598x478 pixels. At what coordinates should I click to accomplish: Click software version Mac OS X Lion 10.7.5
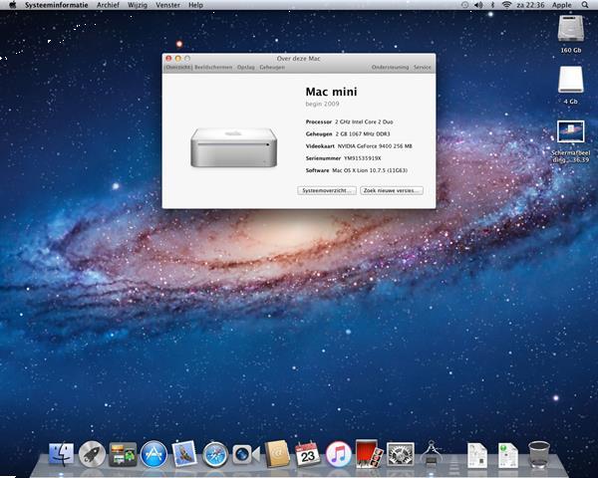click(370, 170)
